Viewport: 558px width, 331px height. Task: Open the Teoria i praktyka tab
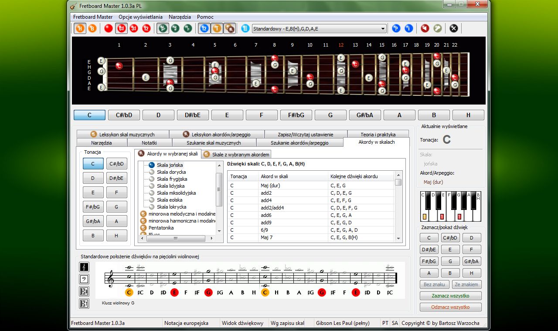point(378,134)
